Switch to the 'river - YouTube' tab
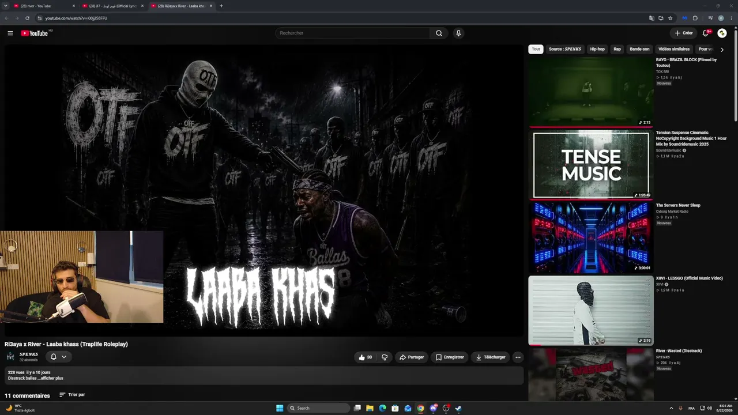 click(44, 6)
